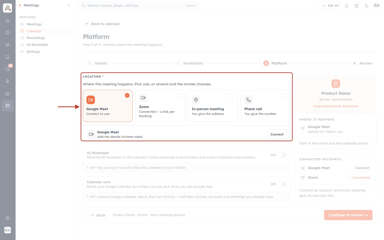Click the phone icon on the Phone call card
This screenshot has width=384, height=240.
(249, 100)
